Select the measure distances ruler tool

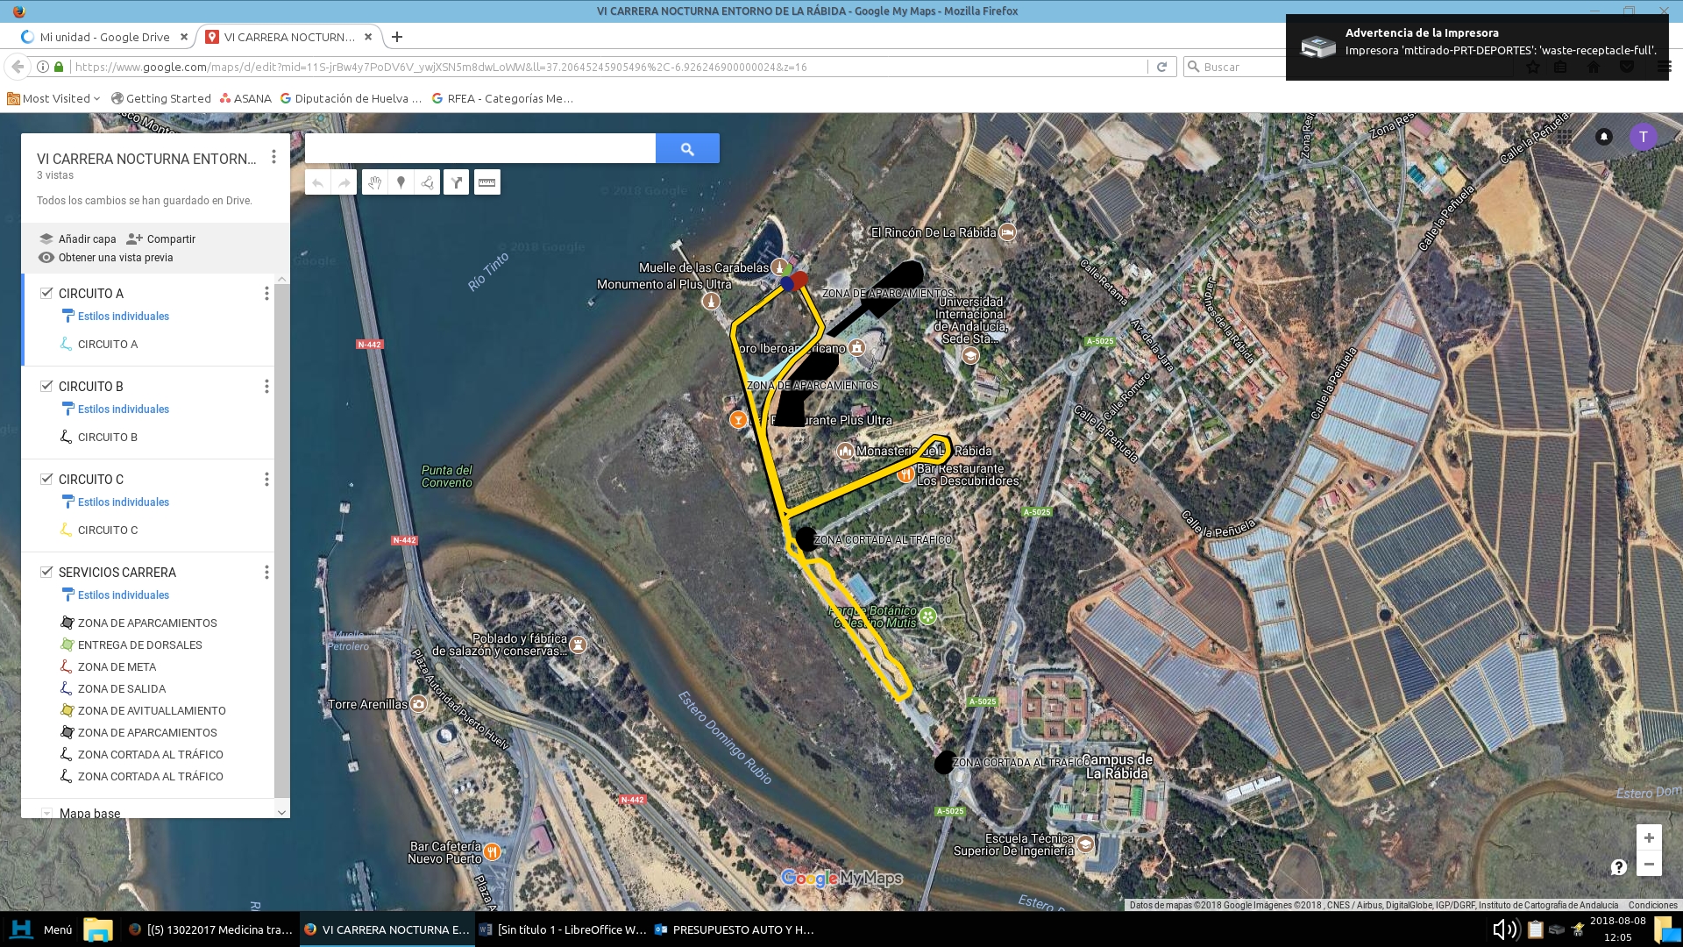(x=487, y=182)
